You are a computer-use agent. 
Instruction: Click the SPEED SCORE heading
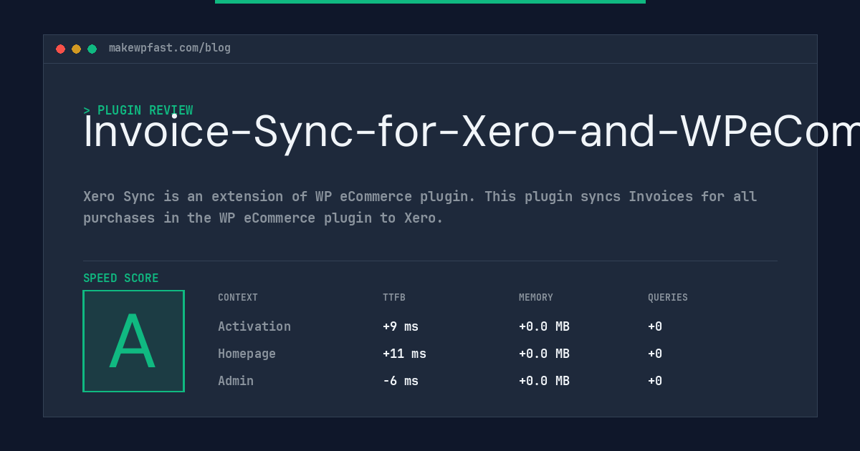tap(121, 278)
